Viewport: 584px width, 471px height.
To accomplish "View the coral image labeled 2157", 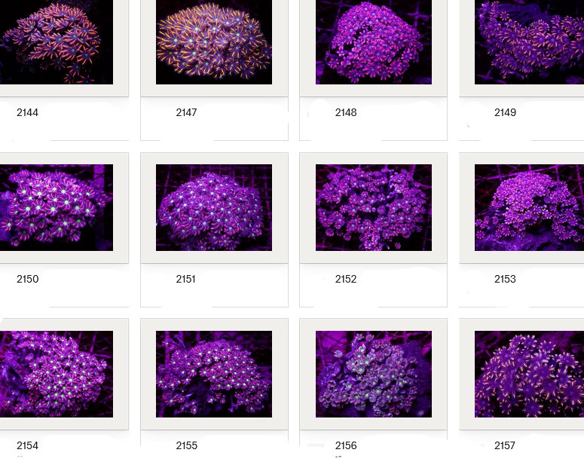I will [529, 374].
